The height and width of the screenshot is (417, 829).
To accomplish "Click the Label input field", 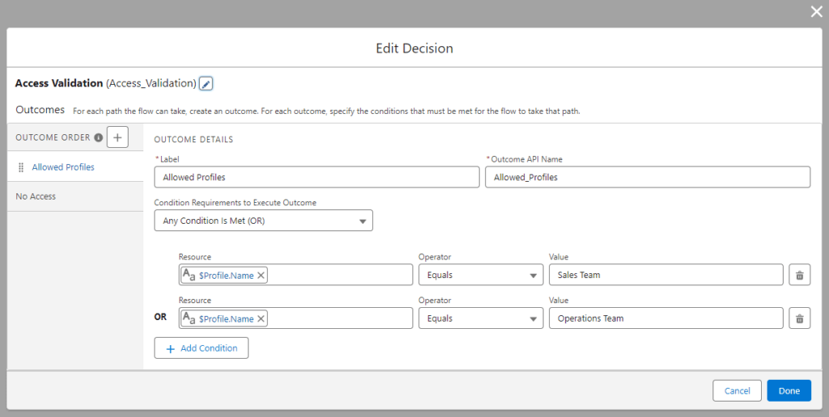I will tap(317, 177).
